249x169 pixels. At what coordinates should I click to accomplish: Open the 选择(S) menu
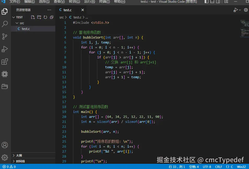pos(44,2)
